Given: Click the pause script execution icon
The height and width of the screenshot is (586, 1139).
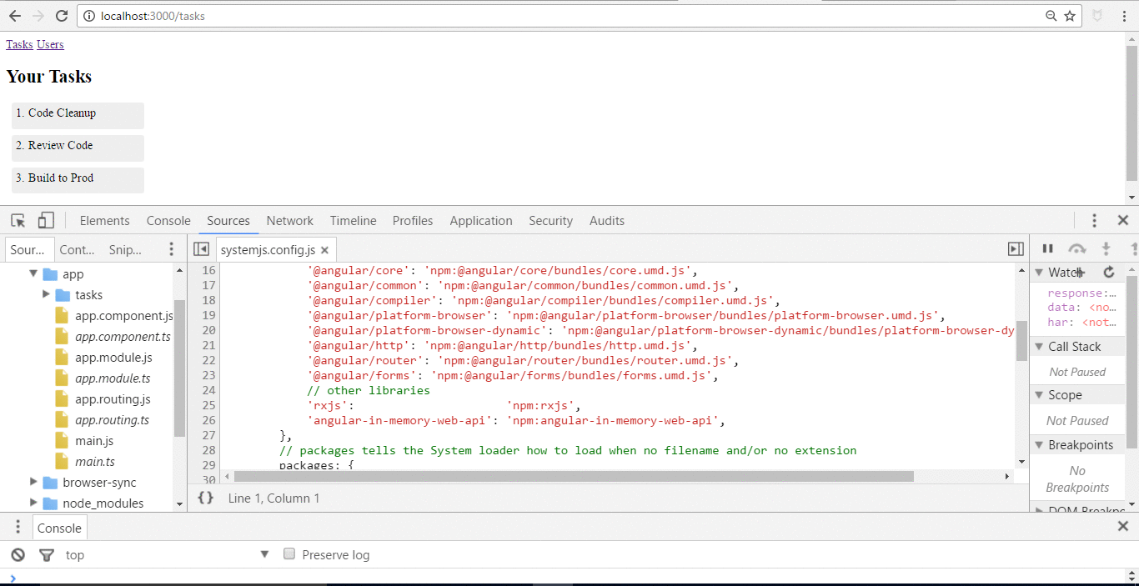Looking at the screenshot, I should 1047,248.
